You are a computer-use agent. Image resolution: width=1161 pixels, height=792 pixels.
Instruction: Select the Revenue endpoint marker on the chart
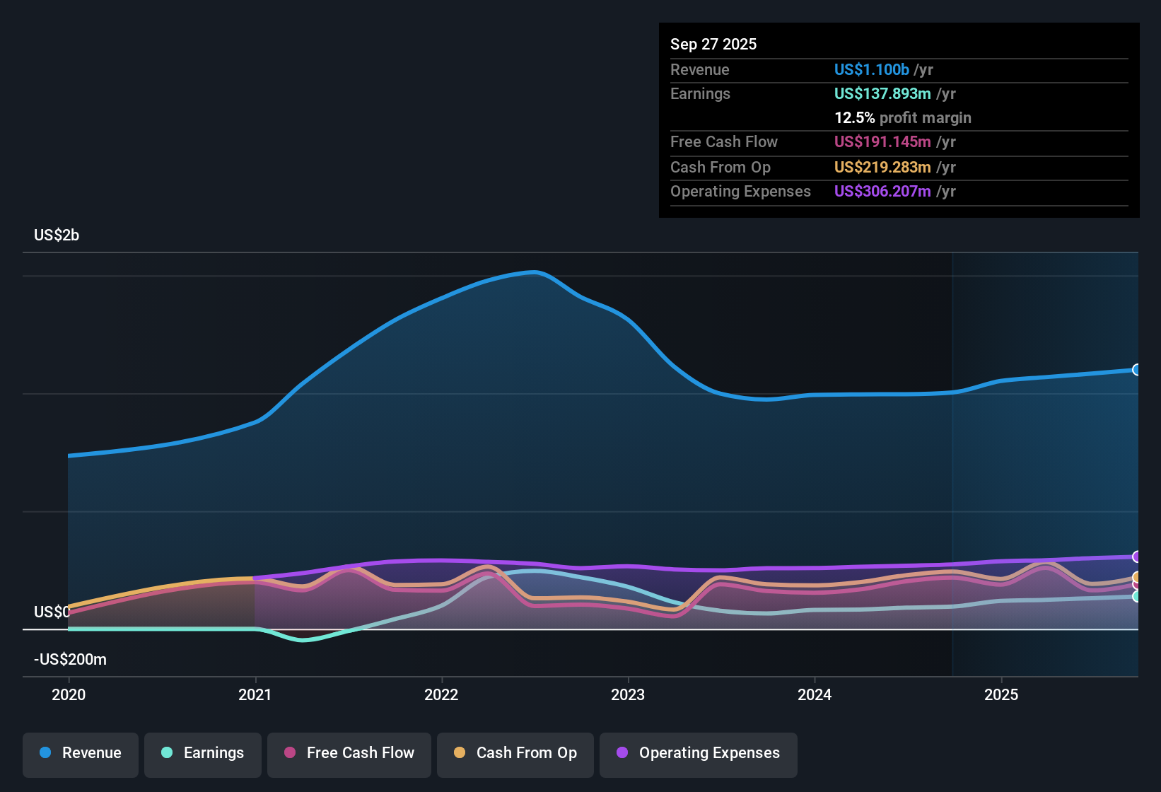click(1137, 370)
